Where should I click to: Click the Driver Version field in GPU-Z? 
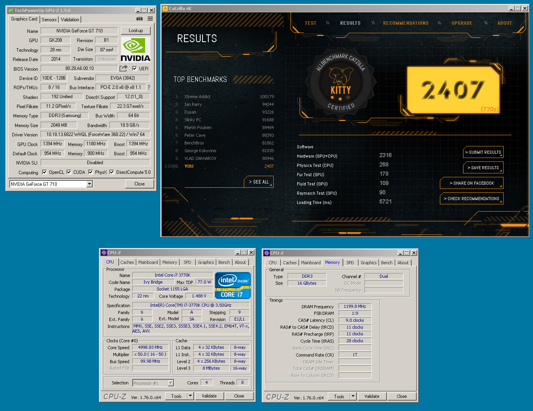click(95, 134)
